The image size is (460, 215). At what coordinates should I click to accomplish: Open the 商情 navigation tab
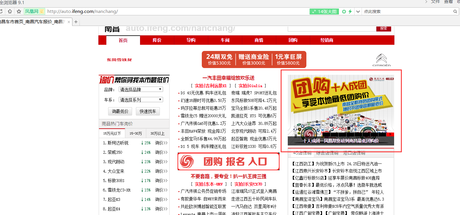[x=259, y=40]
